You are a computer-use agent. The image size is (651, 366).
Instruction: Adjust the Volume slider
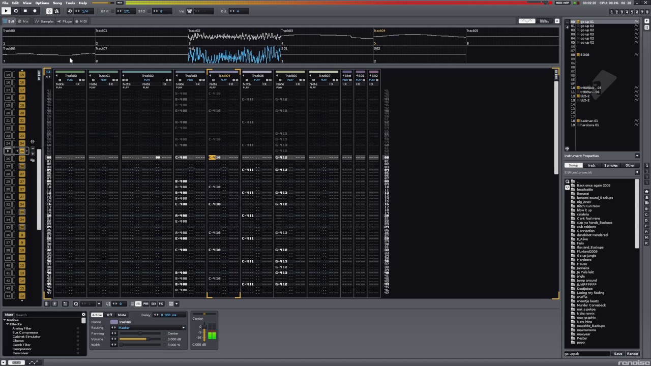pos(140,339)
